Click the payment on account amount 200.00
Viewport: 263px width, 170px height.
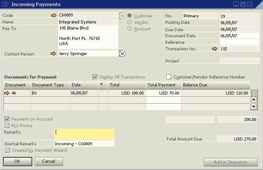click(237, 119)
